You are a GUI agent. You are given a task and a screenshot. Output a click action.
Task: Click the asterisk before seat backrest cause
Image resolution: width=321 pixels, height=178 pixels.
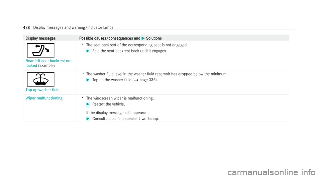[x=83, y=44]
